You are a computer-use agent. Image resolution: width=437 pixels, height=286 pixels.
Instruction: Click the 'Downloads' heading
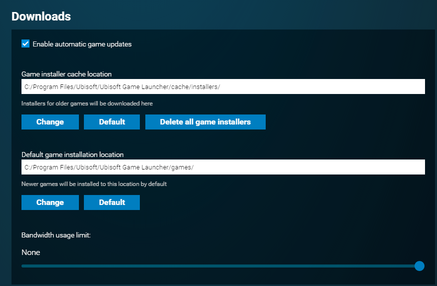(x=41, y=16)
